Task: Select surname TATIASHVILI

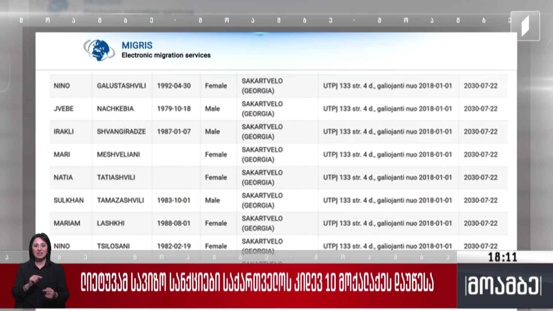Action: point(116,177)
